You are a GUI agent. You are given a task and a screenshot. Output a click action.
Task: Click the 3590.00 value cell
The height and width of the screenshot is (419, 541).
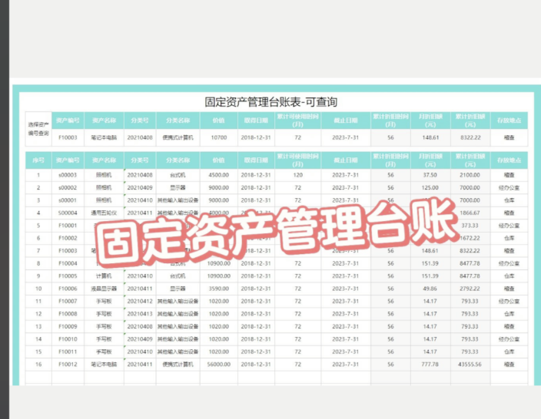click(218, 288)
